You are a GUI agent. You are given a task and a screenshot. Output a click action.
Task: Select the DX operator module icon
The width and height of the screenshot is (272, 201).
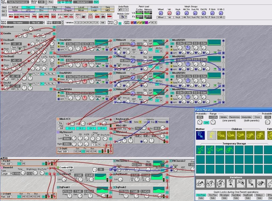[97, 16]
